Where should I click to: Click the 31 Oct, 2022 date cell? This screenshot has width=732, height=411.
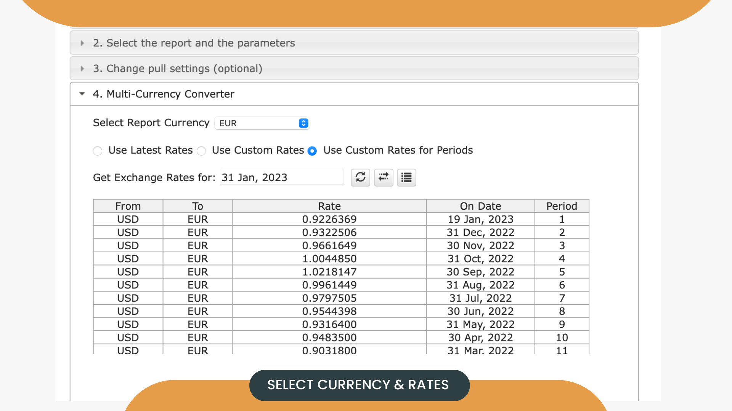pos(480,259)
